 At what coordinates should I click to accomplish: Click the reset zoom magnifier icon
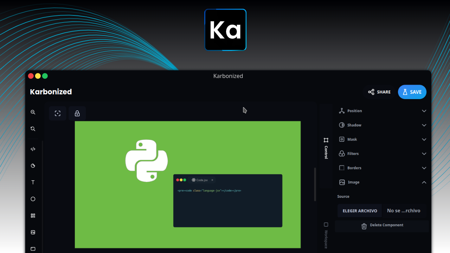tap(33, 129)
